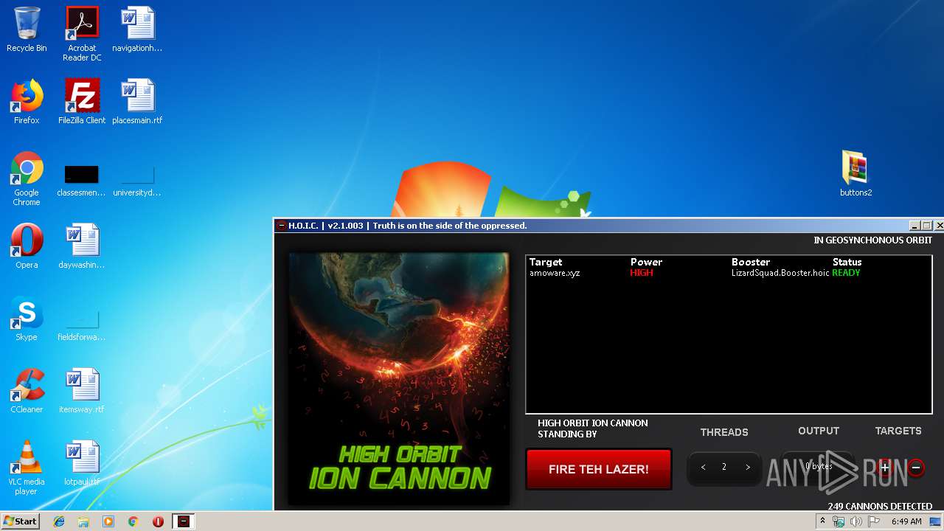Open the volume control tray icon
944x531 pixels.
tap(856, 521)
